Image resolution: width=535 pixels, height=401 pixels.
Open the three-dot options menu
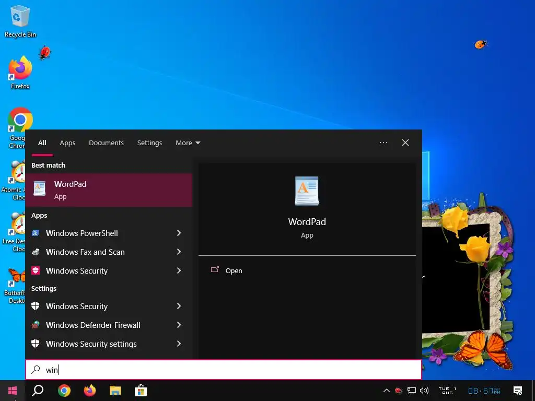coord(383,143)
